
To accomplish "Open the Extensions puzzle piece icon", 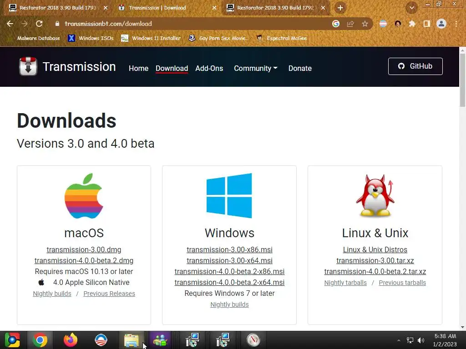I will [412, 24].
